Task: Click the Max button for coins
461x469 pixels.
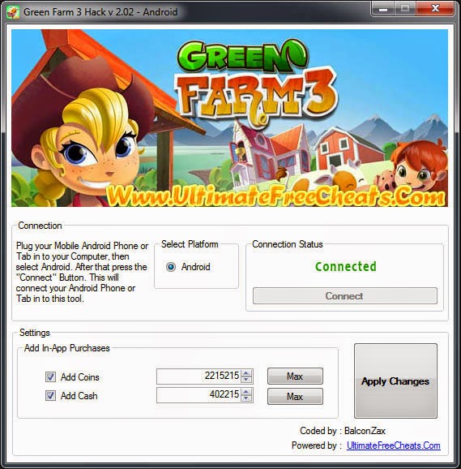Action: click(295, 376)
